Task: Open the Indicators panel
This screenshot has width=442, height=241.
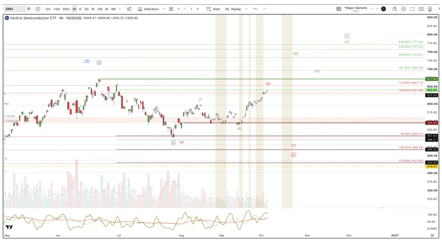Action: click(x=148, y=9)
